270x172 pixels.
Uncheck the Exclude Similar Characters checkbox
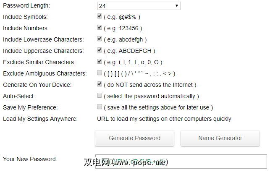[100, 62]
